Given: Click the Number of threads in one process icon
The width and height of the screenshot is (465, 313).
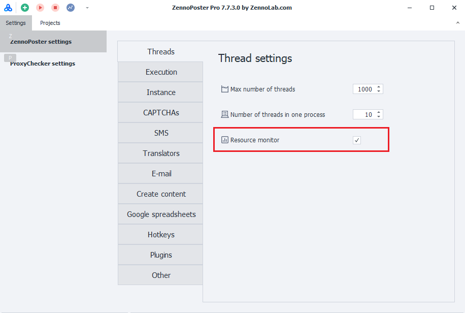Looking at the screenshot, I should [225, 114].
